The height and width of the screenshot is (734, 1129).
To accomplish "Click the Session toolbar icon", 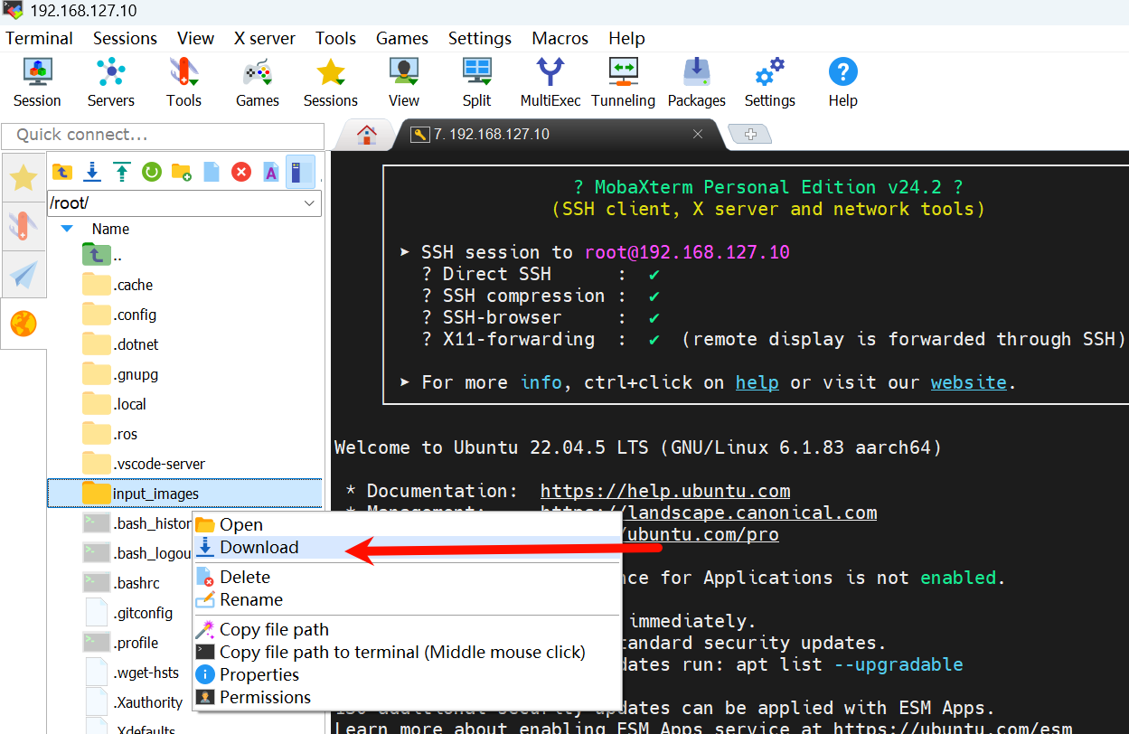I will pyautogui.click(x=37, y=82).
